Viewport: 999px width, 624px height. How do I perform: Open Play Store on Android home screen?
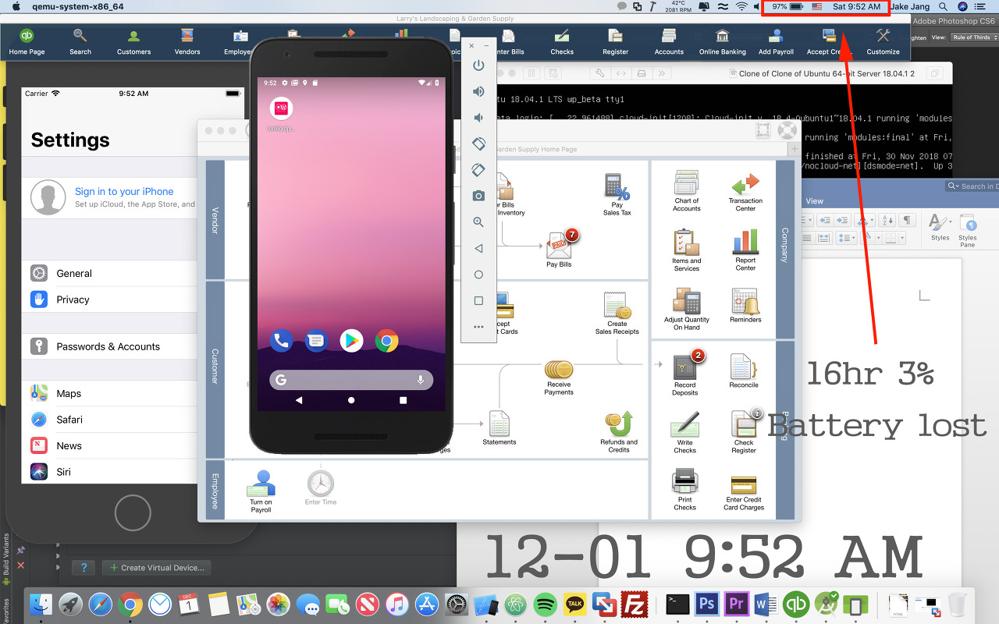(351, 341)
